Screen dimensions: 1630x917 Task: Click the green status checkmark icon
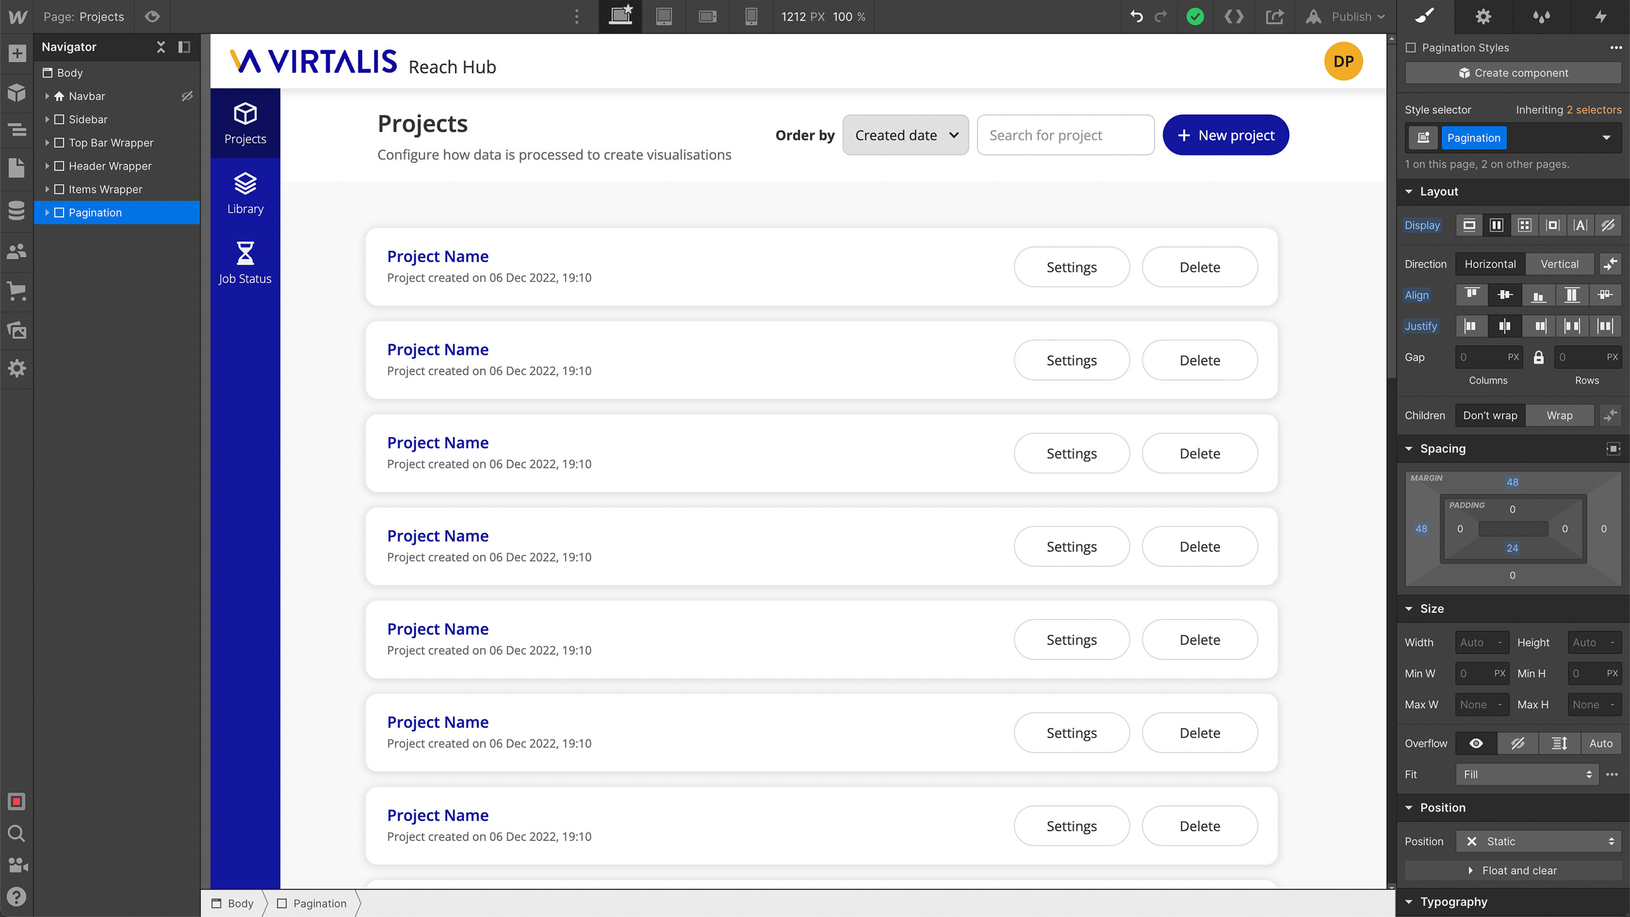click(x=1195, y=16)
